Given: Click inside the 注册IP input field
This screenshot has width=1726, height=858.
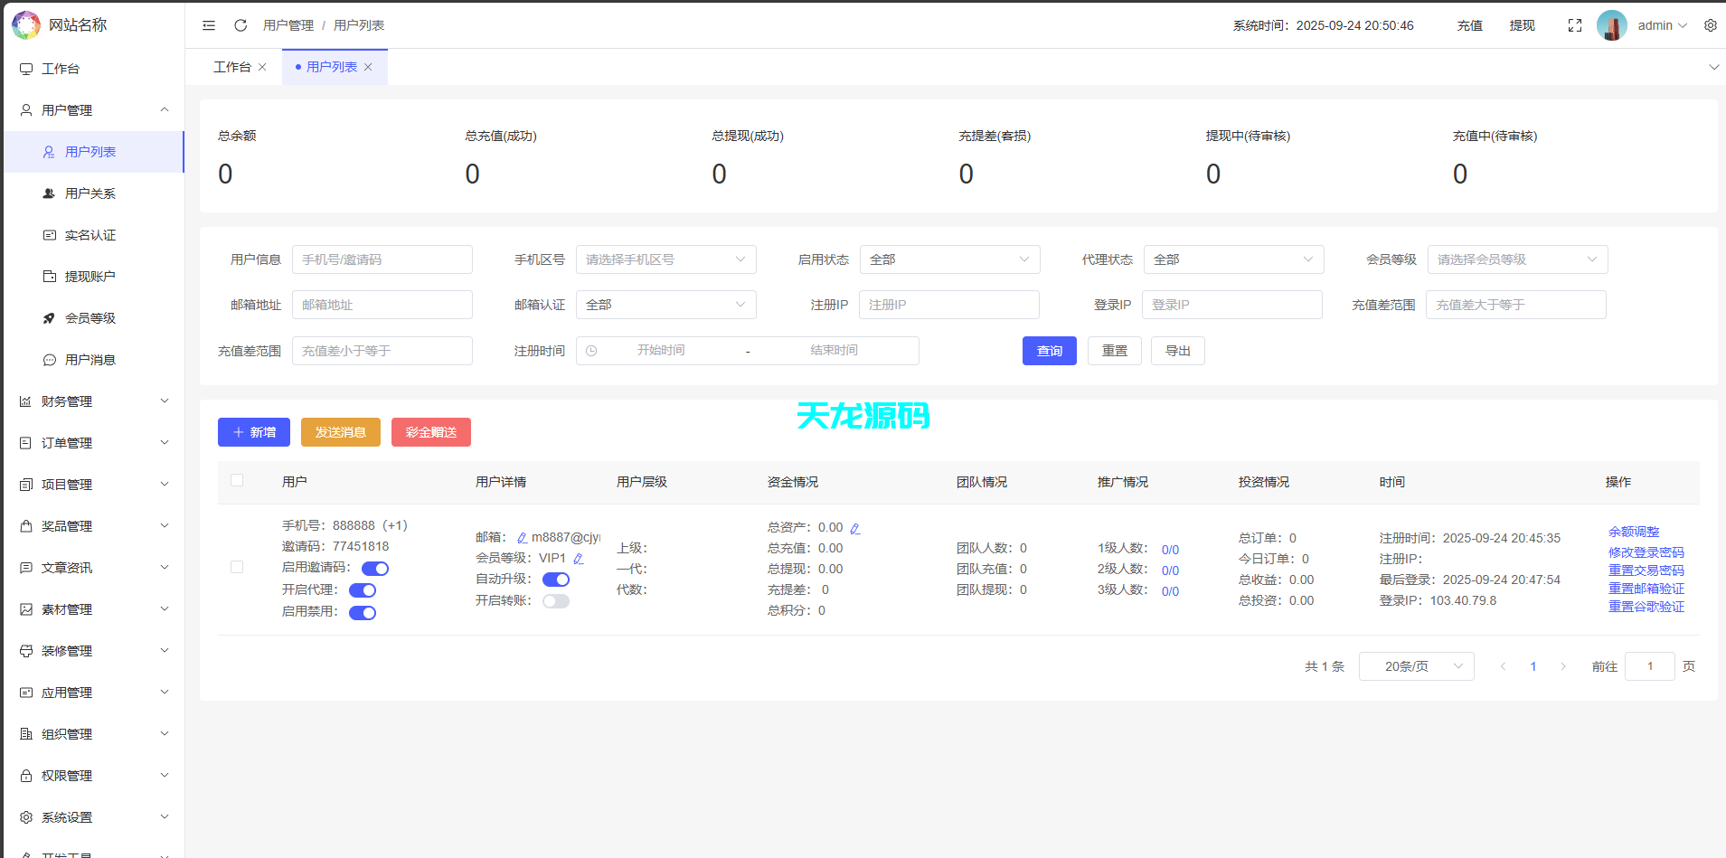Looking at the screenshot, I should click(x=948, y=305).
